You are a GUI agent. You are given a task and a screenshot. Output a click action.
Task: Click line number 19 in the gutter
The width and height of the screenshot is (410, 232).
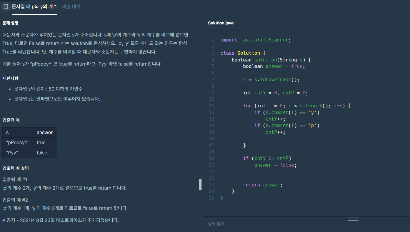(212, 158)
